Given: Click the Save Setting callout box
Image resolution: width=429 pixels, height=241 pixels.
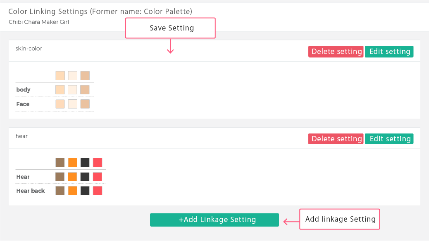Looking at the screenshot, I should 170,28.
